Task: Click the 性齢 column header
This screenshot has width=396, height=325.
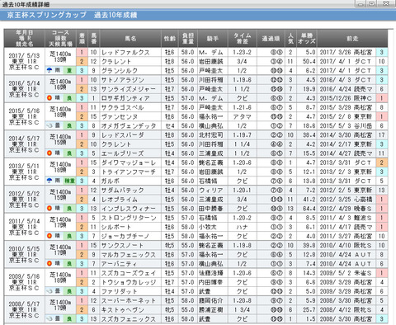Action: click(x=170, y=39)
